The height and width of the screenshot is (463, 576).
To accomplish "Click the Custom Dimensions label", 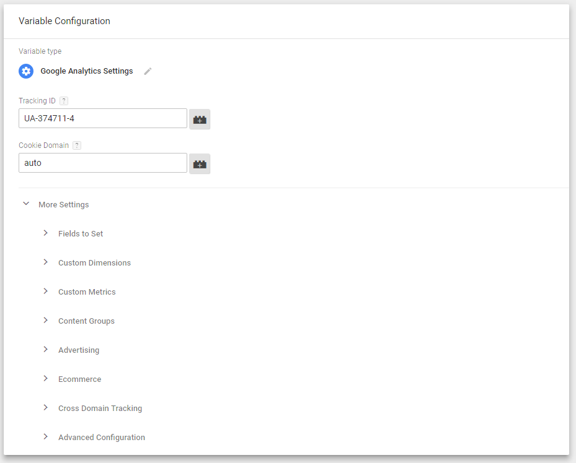I will [94, 263].
